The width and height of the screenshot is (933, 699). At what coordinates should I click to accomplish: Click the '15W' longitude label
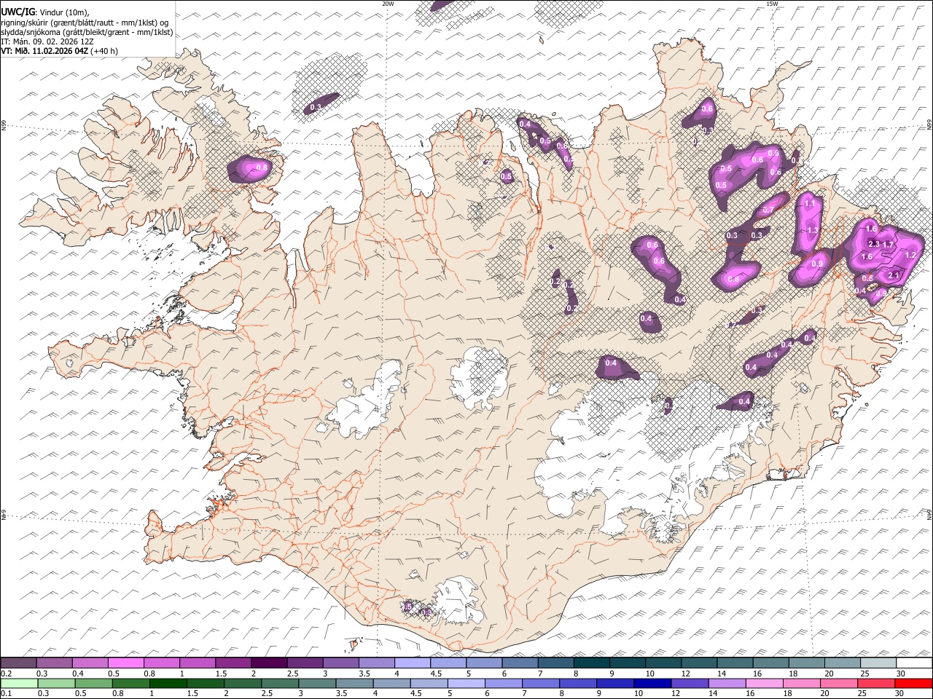point(772,4)
